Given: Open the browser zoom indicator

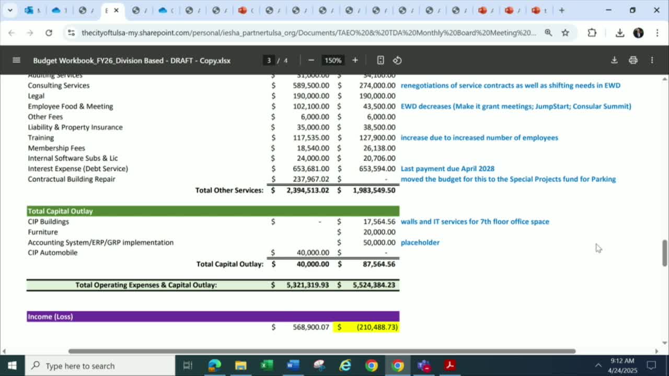Looking at the screenshot, I should (548, 33).
